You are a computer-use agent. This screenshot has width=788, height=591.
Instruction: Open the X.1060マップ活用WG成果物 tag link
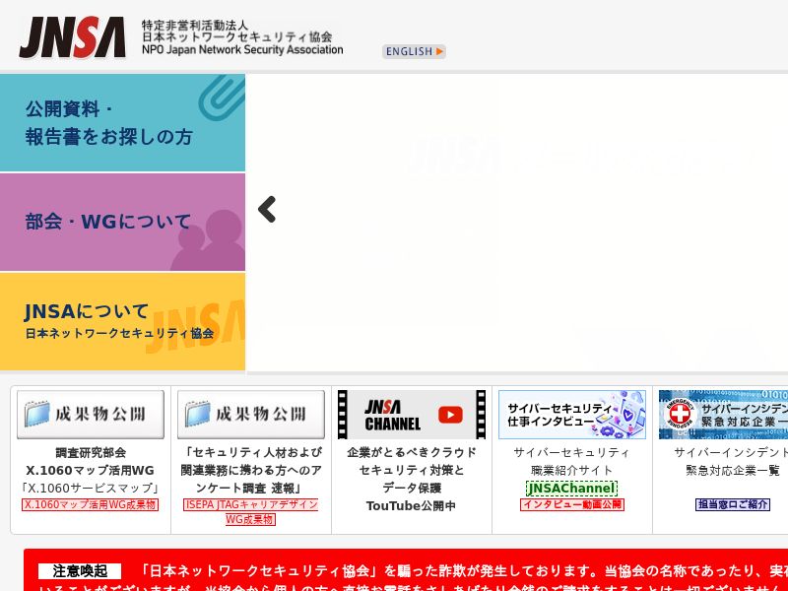pyautogui.click(x=91, y=504)
